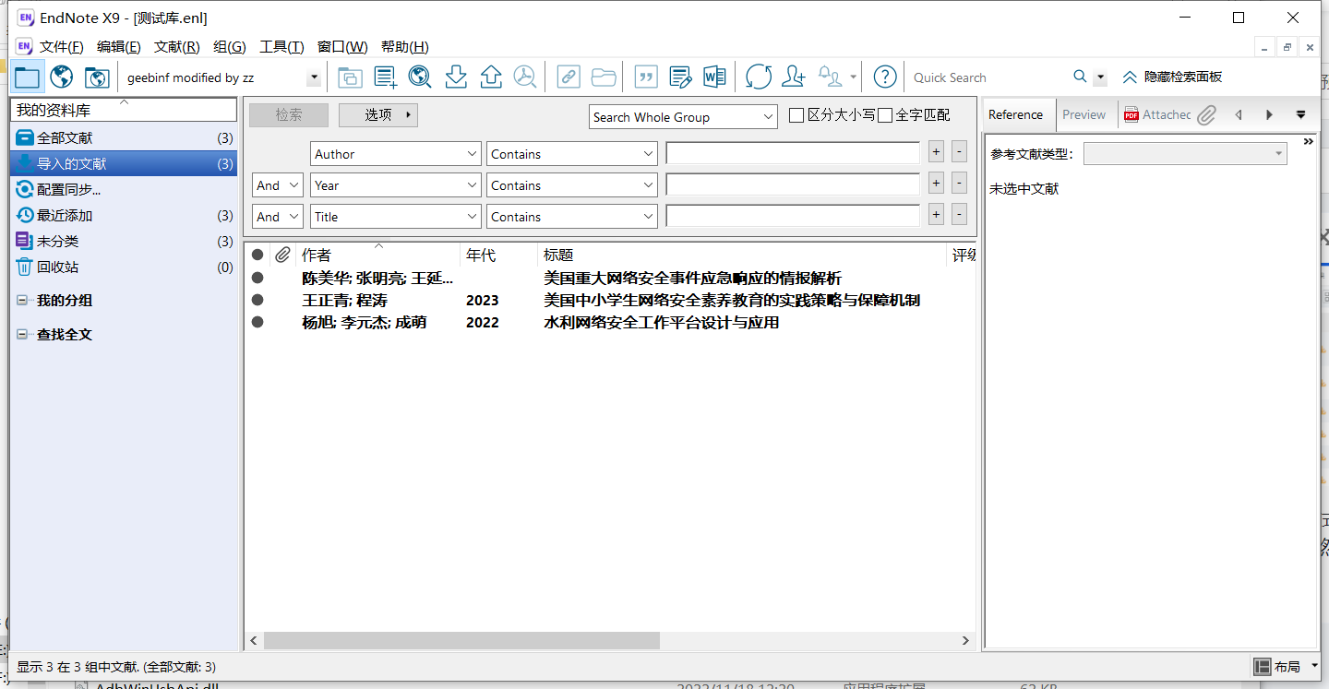Collapse the 我的分组 group tree
Screen dimensions: 1329x689
click(x=22, y=301)
